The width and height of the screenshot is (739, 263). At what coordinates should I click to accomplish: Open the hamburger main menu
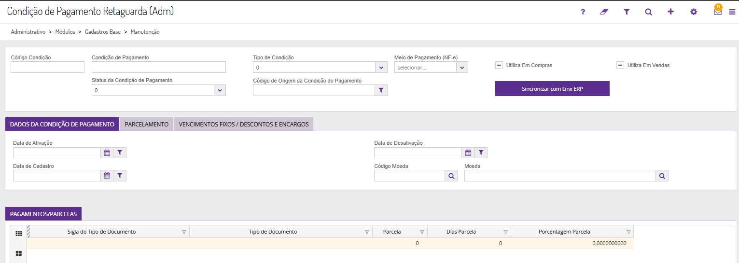tap(732, 12)
